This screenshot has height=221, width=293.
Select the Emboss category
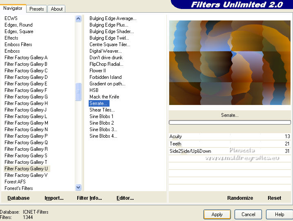coord(12,51)
